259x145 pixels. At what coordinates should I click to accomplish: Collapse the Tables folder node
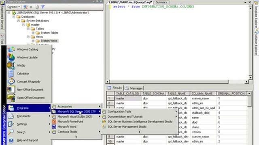(28, 29)
